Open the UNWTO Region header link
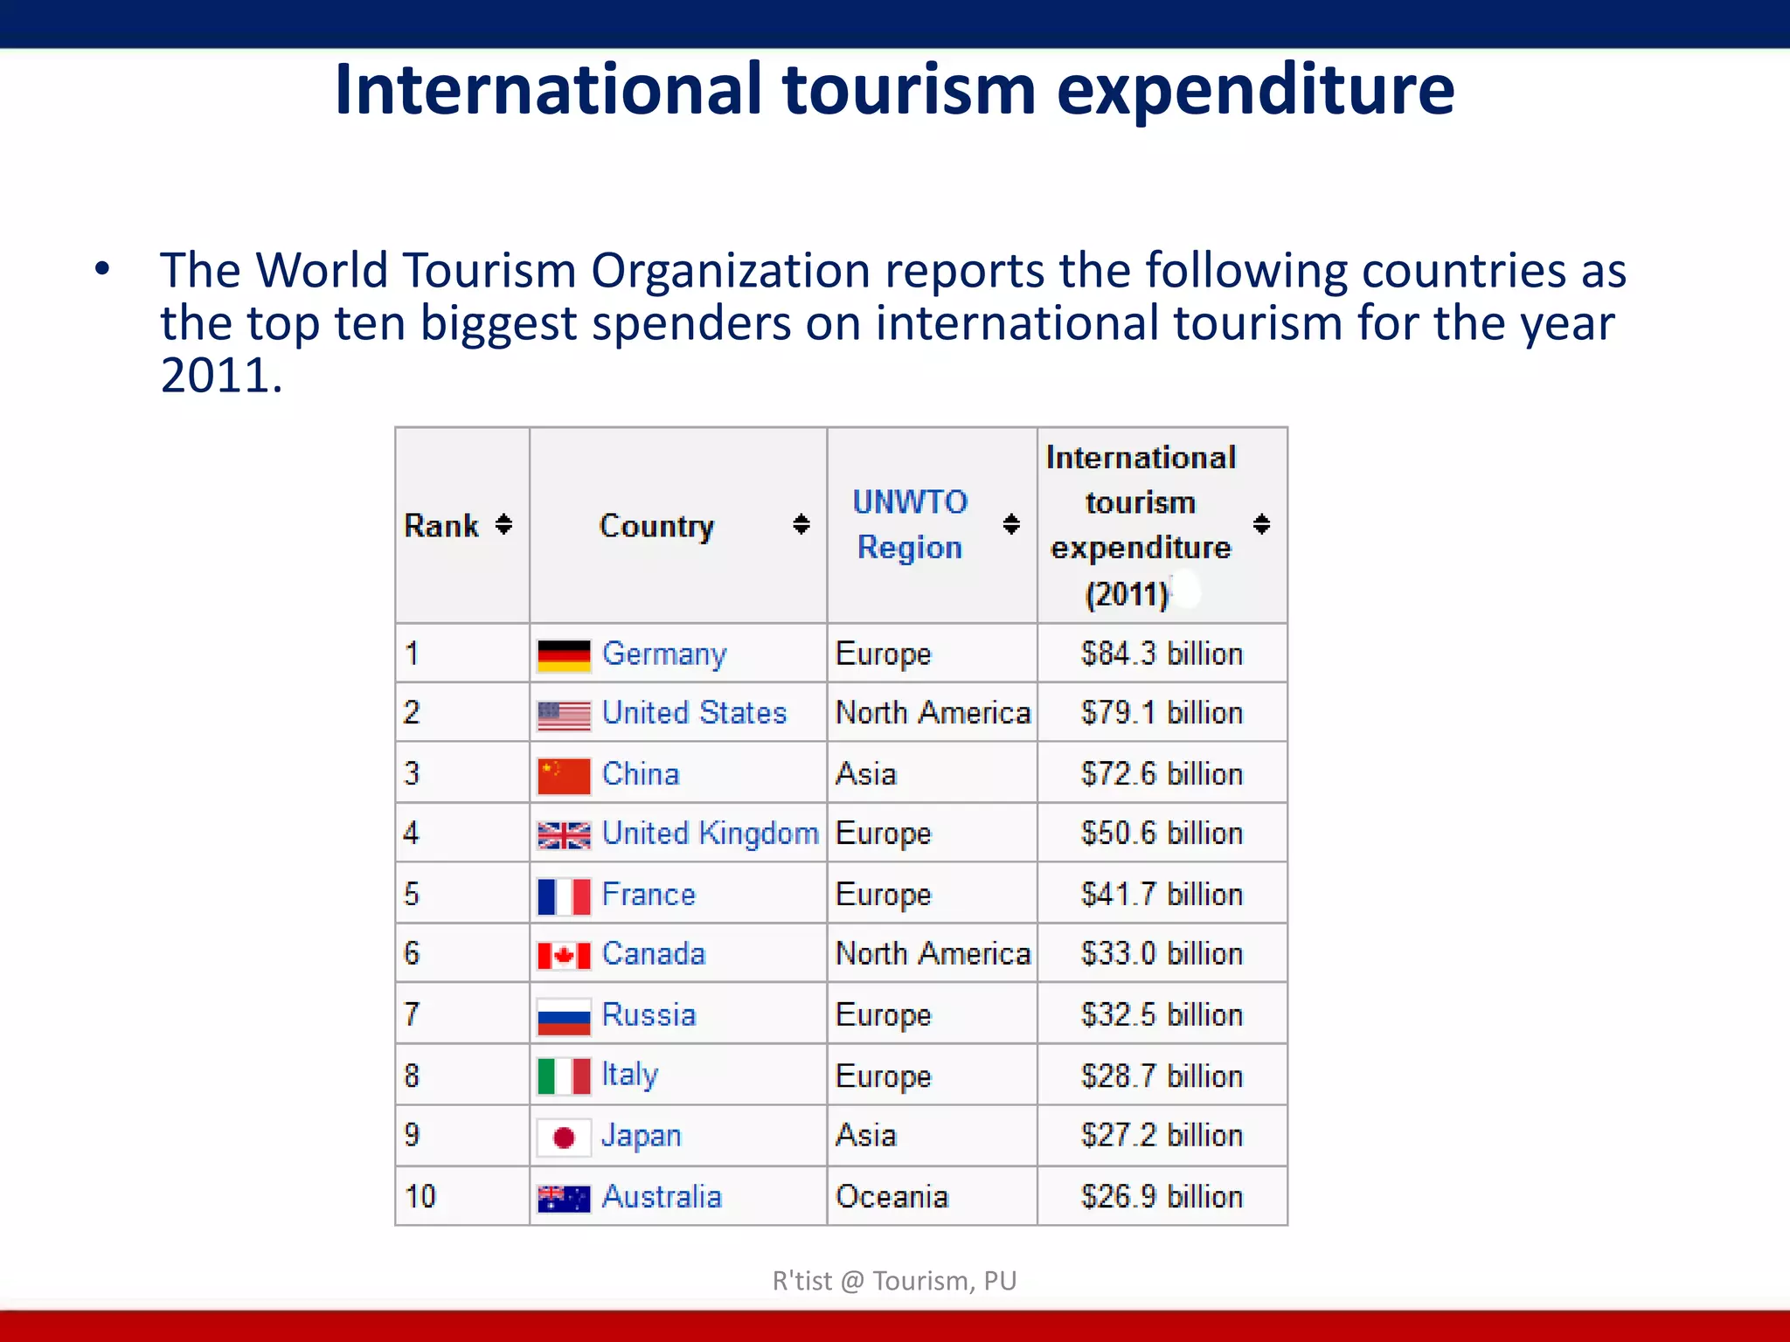The width and height of the screenshot is (1790, 1342). (x=910, y=524)
